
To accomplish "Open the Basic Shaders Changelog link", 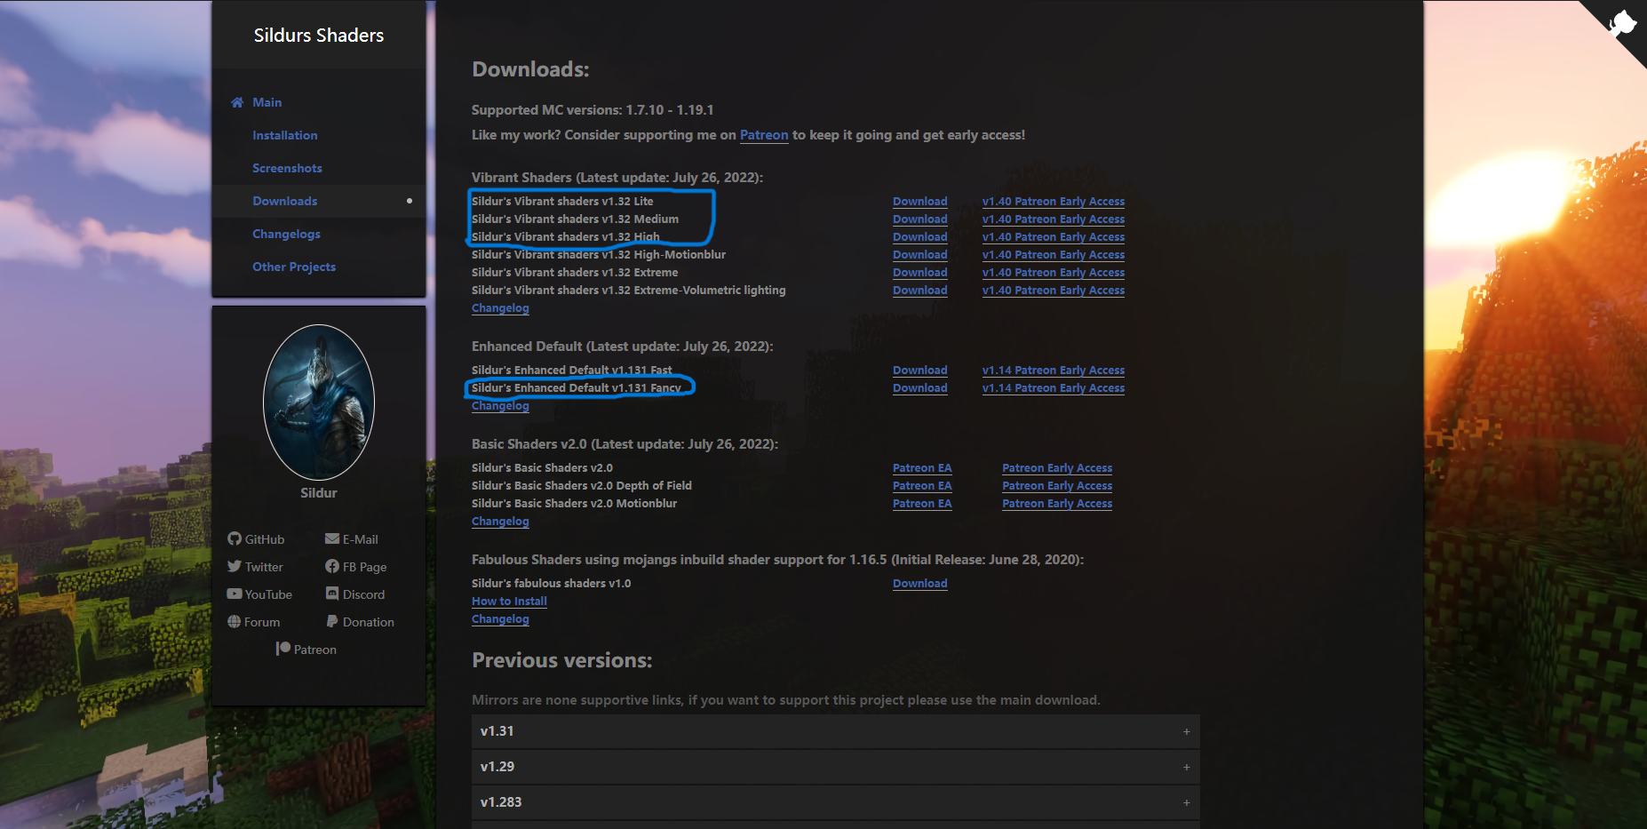I will click(x=500, y=522).
